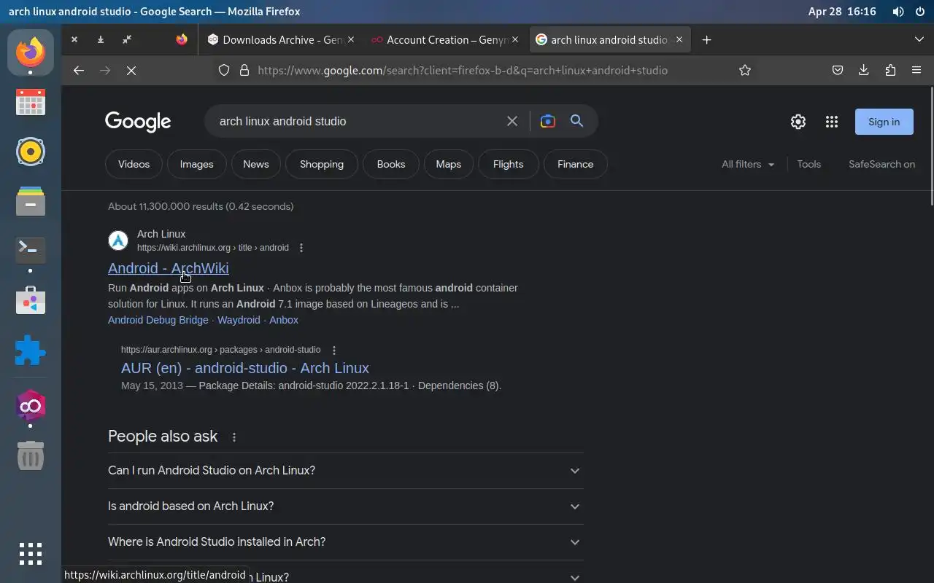
Task: Open the Firefox extensions puzzle icon
Action: [890, 70]
